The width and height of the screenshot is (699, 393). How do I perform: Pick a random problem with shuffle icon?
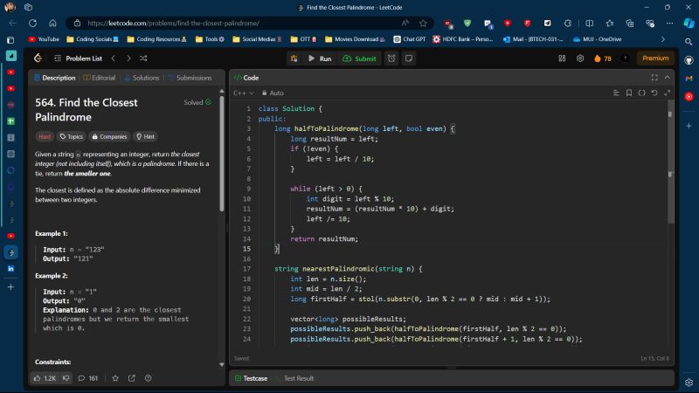143,59
